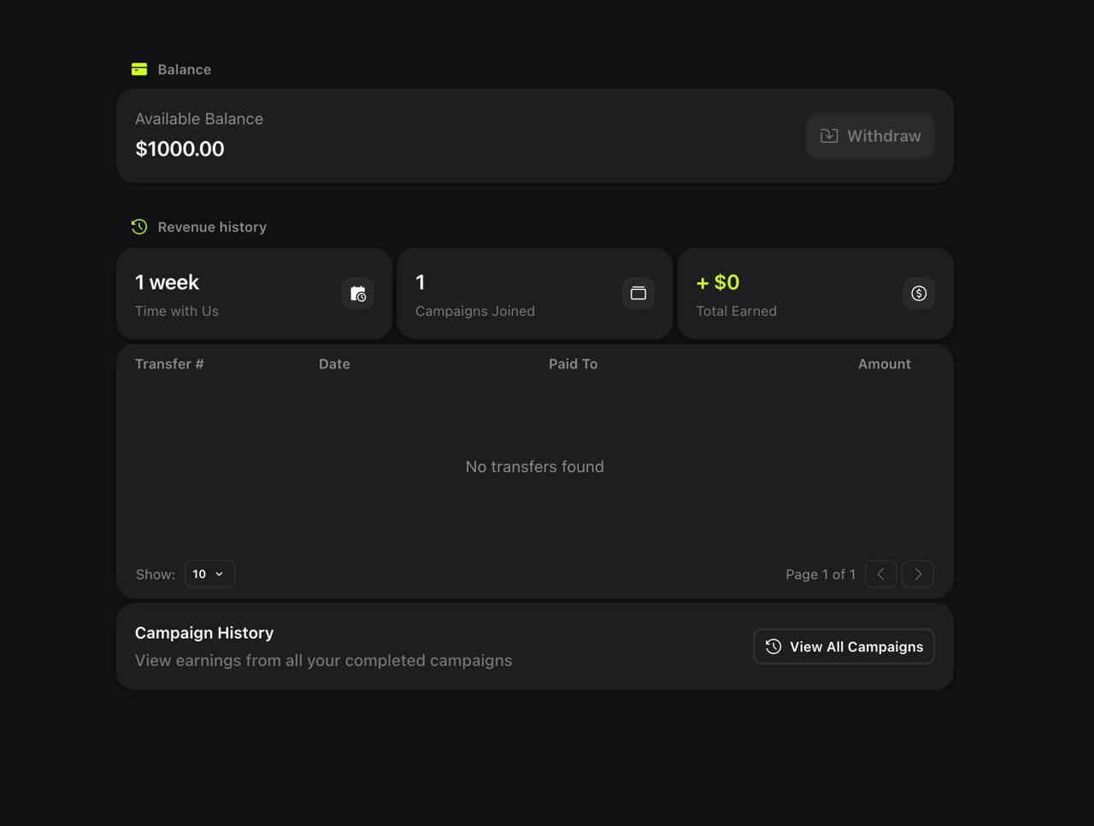Viewport: 1094px width, 826px height.
Task: Click the Revenue history clock icon
Action: [139, 227]
